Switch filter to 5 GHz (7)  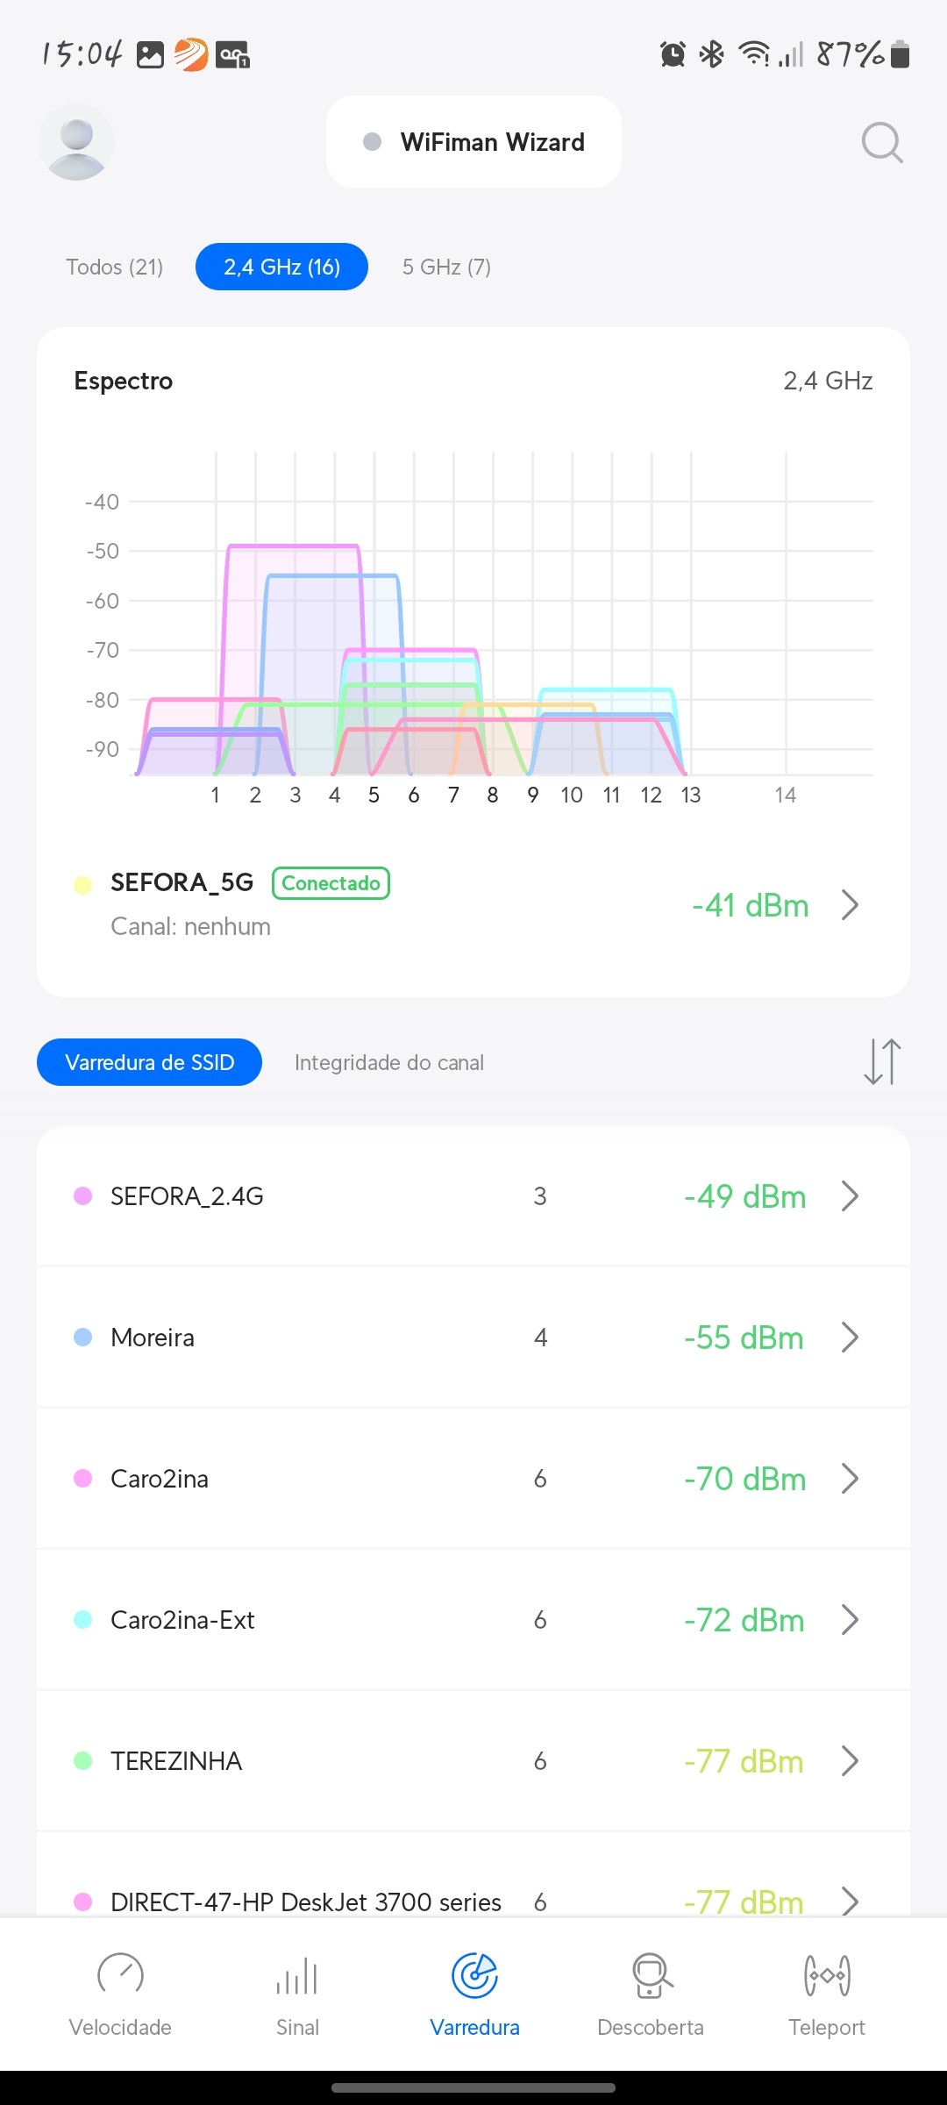(x=446, y=267)
